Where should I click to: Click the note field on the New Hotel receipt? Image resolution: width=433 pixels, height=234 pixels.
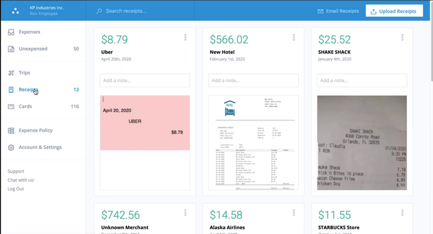tap(253, 81)
